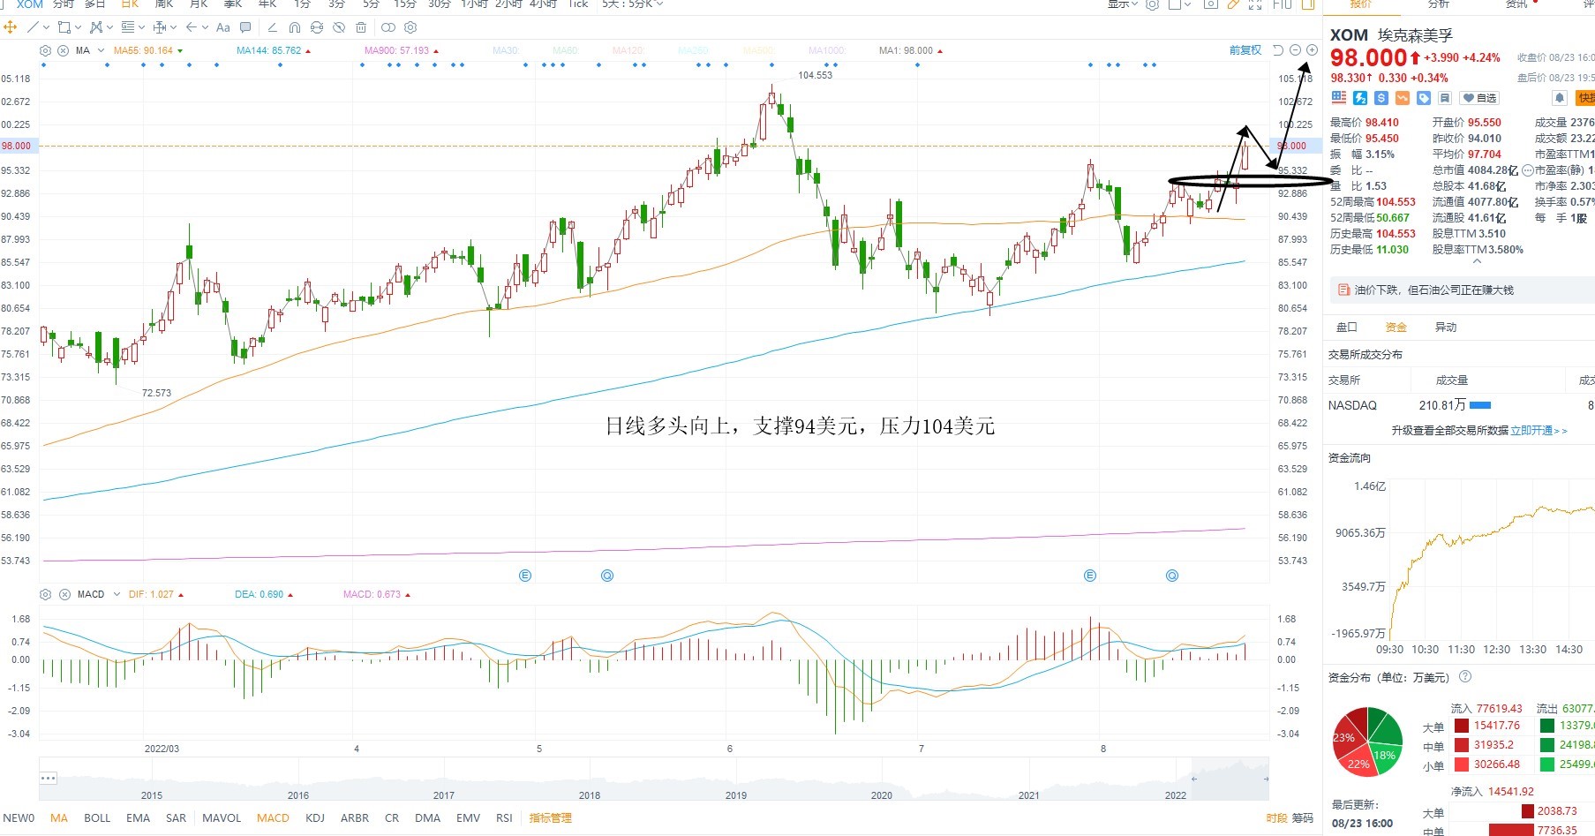The image size is (1595, 836).
Task: Zoom in chart with plus icon
Action: [1313, 50]
